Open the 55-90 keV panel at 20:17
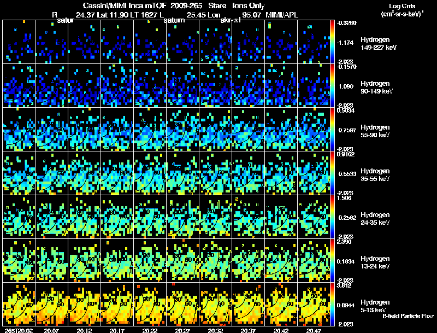This screenshot has height=333, width=437. coord(117,130)
